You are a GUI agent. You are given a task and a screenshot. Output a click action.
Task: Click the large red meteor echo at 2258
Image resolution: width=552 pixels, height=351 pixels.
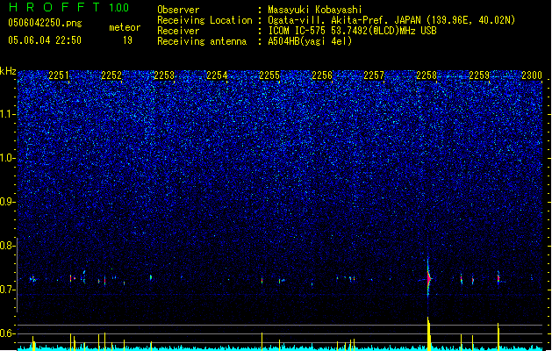coord(428,279)
